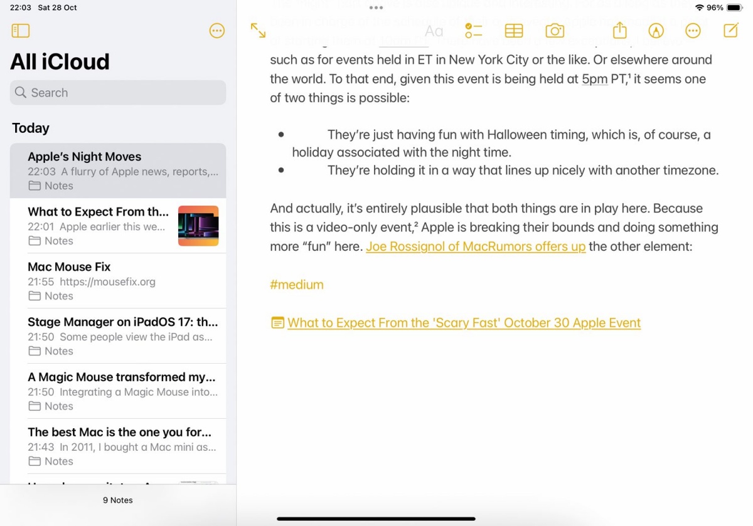Tap the #medium hashtag
The image size is (753, 526).
tap(297, 285)
